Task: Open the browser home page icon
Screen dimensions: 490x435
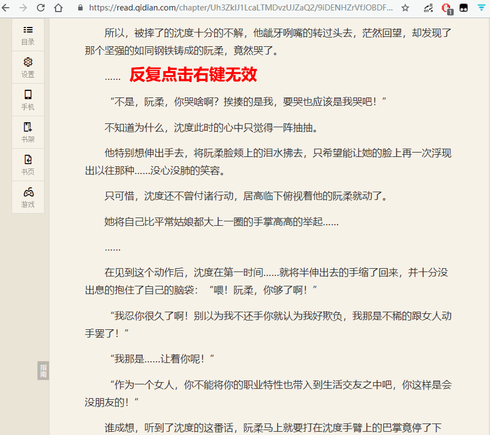Action: click(58, 8)
